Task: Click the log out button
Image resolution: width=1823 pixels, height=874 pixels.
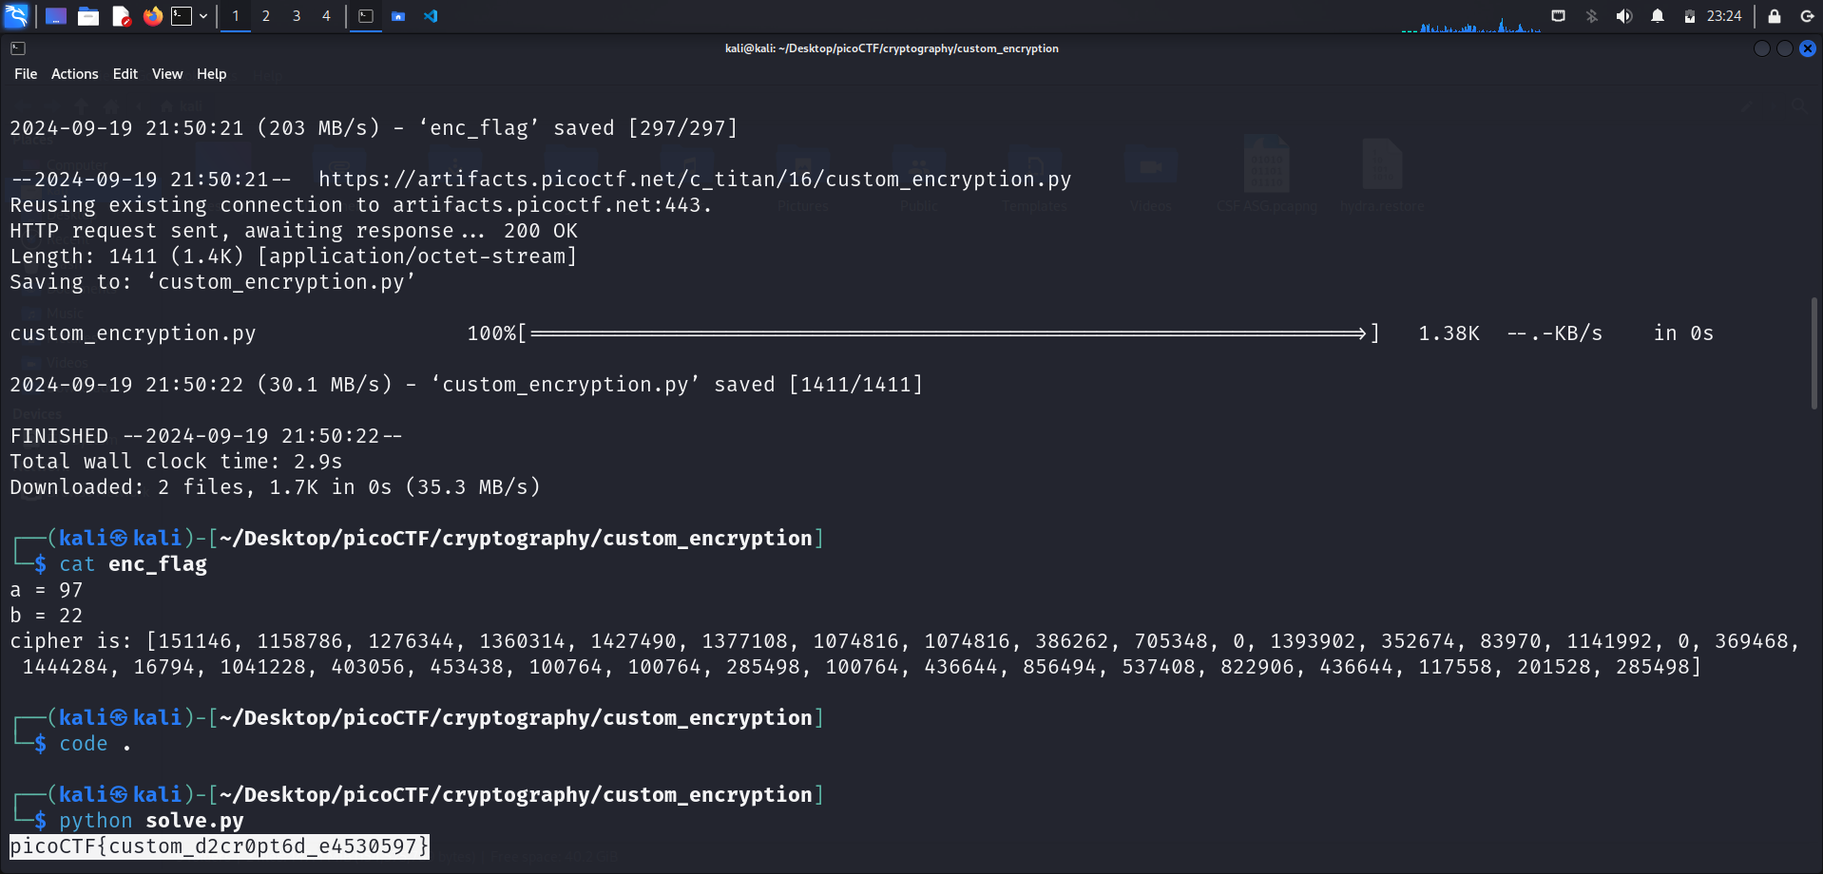Action: (1806, 16)
